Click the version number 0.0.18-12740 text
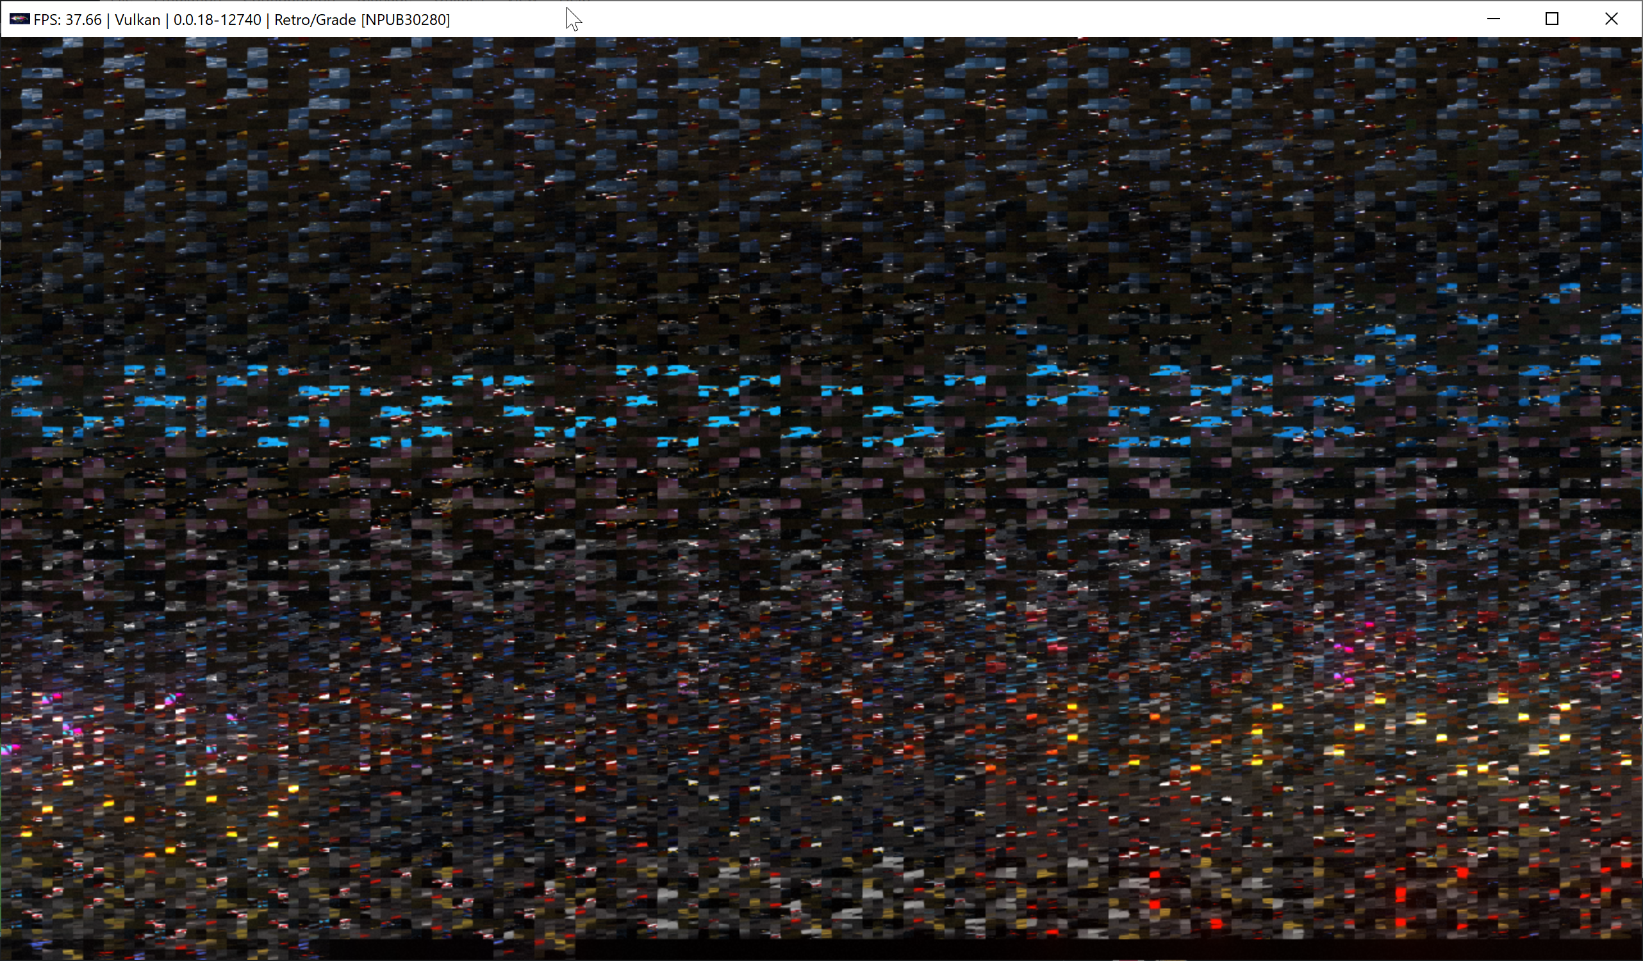Image resolution: width=1643 pixels, height=961 pixels. point(217,20)
